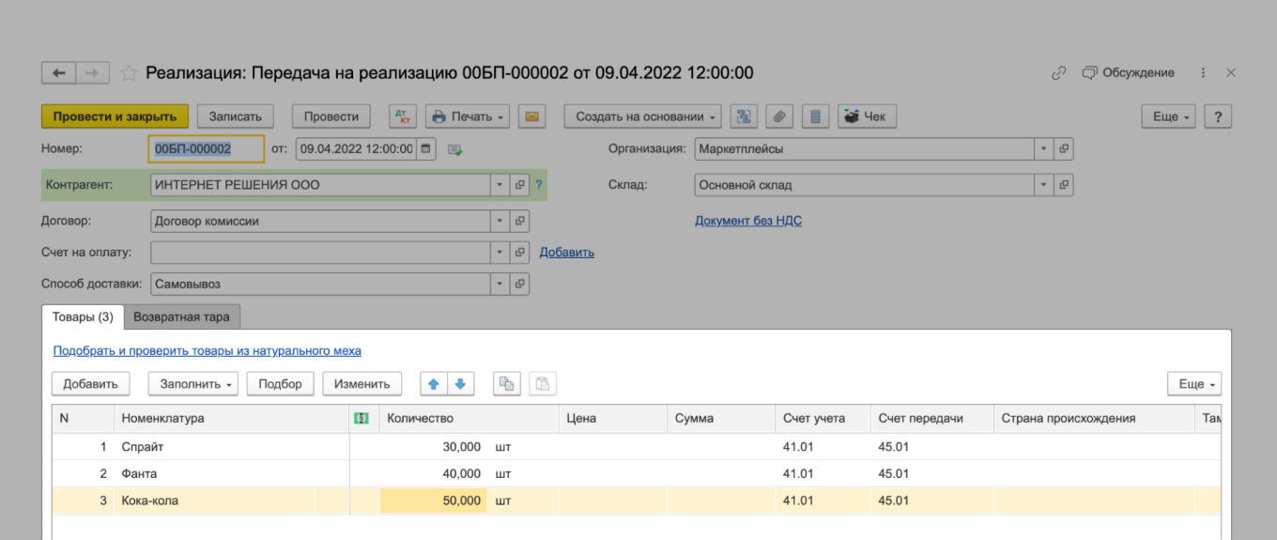Open Способ доставки record with open button

[520, 284]
